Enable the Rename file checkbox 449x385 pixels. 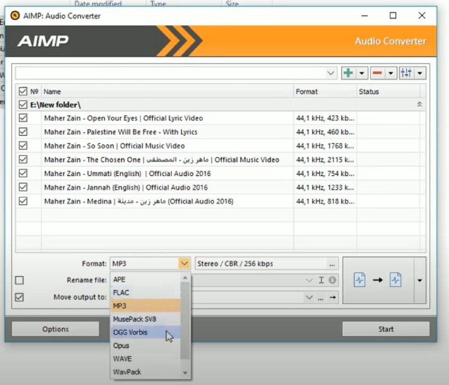19,280
